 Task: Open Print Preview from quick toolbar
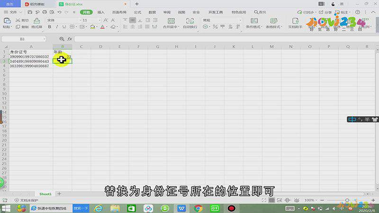click(52, 12)
